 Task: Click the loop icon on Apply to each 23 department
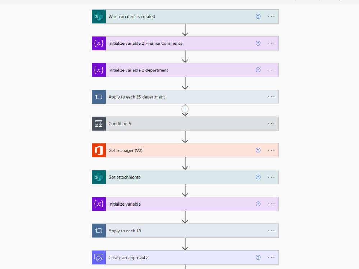coord(98,97)
